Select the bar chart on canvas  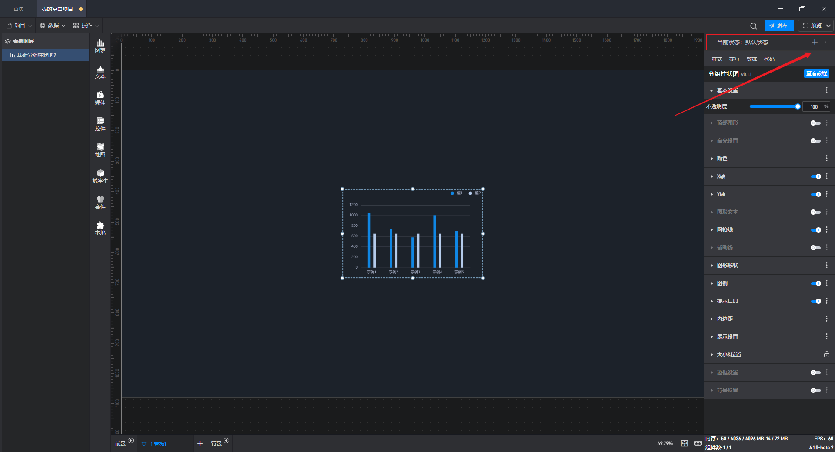(x=413, y=234)
